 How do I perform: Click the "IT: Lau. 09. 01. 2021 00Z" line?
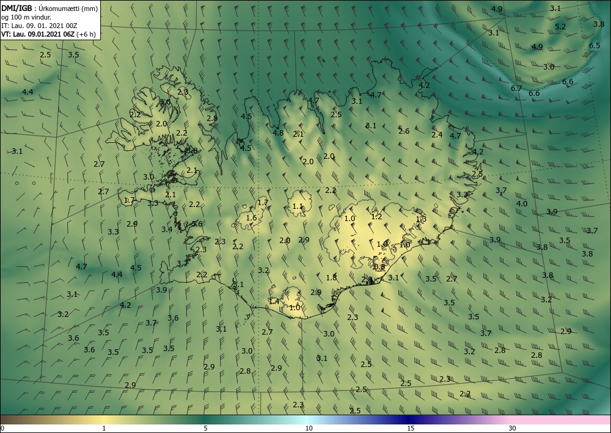click(x=39, y=25)
